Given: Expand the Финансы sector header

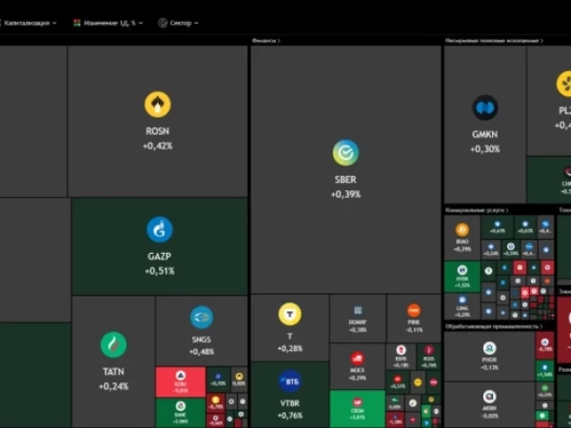Looking at the screenshot, I should click(266, 41).
